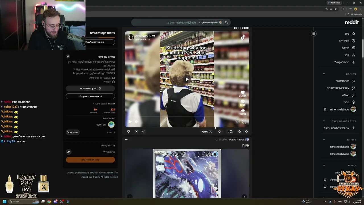Image resolution: width=364 pixels, height=205 pixels.
Task: Edit community description with pencil icon
Action: point(68,56)
